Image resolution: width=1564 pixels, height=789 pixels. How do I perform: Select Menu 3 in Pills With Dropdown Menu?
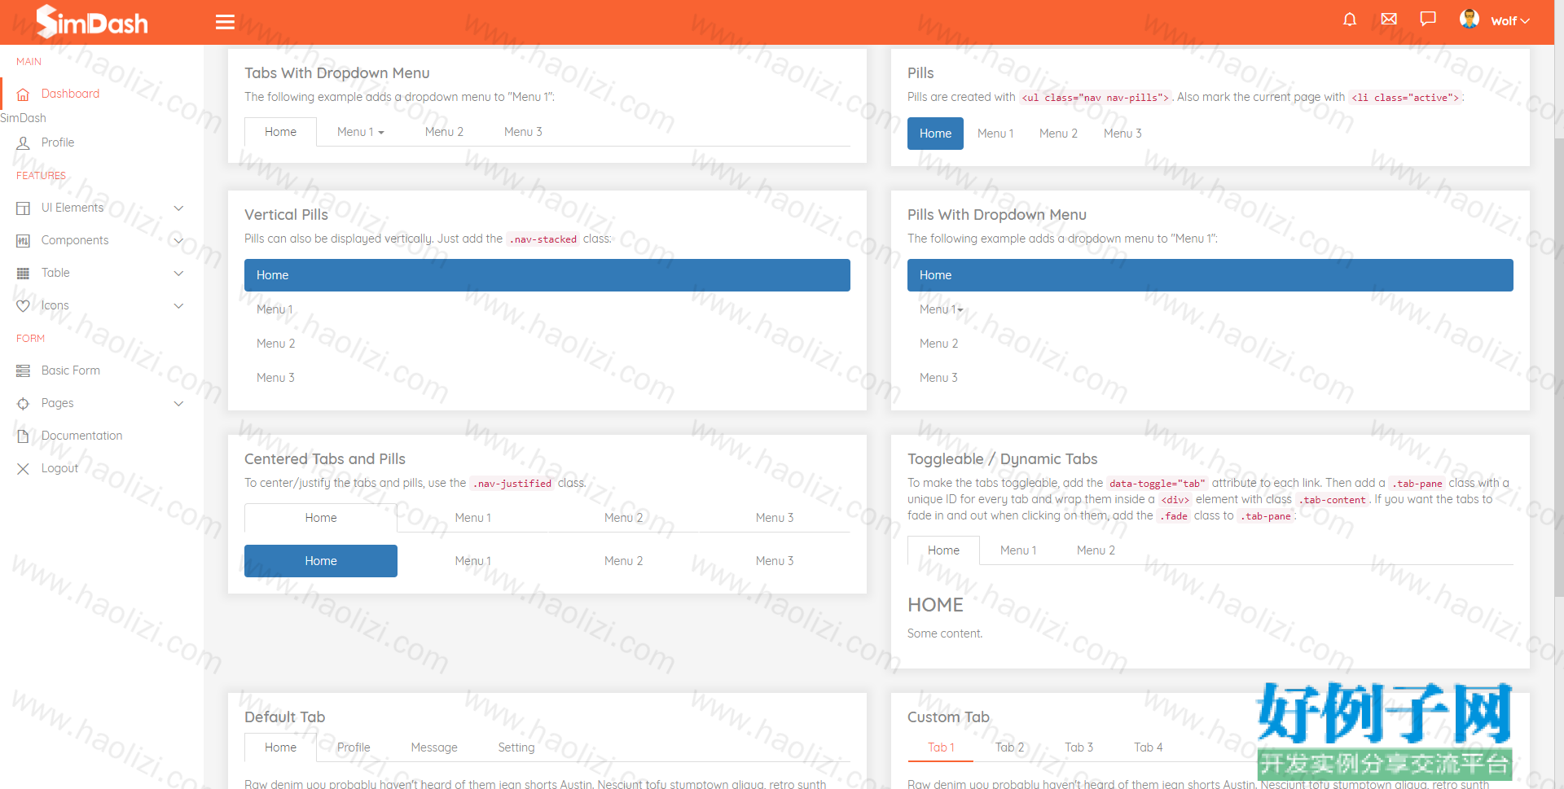[x=1210, y=378]
